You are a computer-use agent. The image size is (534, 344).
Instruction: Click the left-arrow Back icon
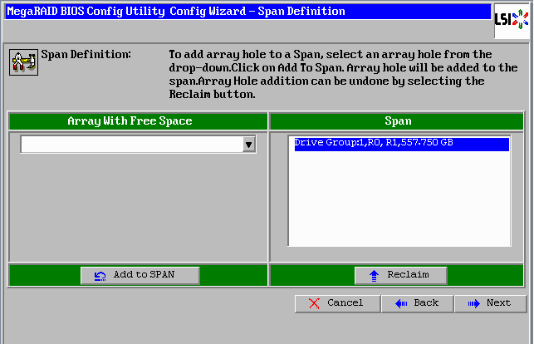coord(401,303)
